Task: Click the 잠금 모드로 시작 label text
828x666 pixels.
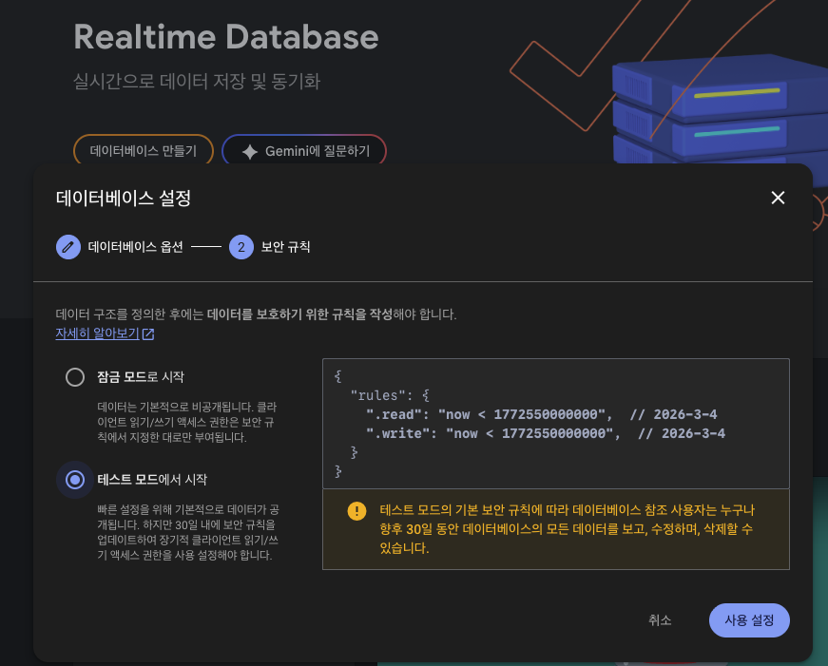Action: pyautogui.click(x=141, y=377)
